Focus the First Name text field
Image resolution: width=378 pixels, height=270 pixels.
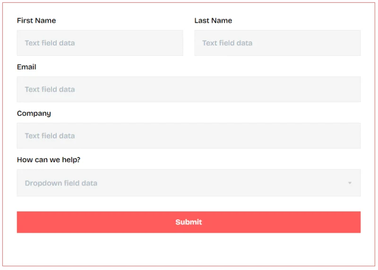pos(100,43)
